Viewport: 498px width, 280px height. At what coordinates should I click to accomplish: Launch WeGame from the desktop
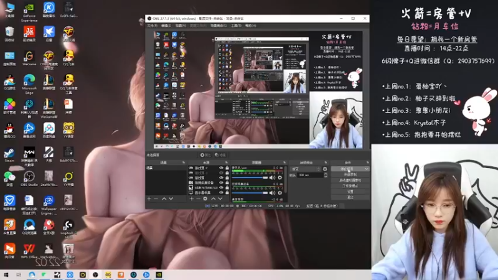coord(29,58)
